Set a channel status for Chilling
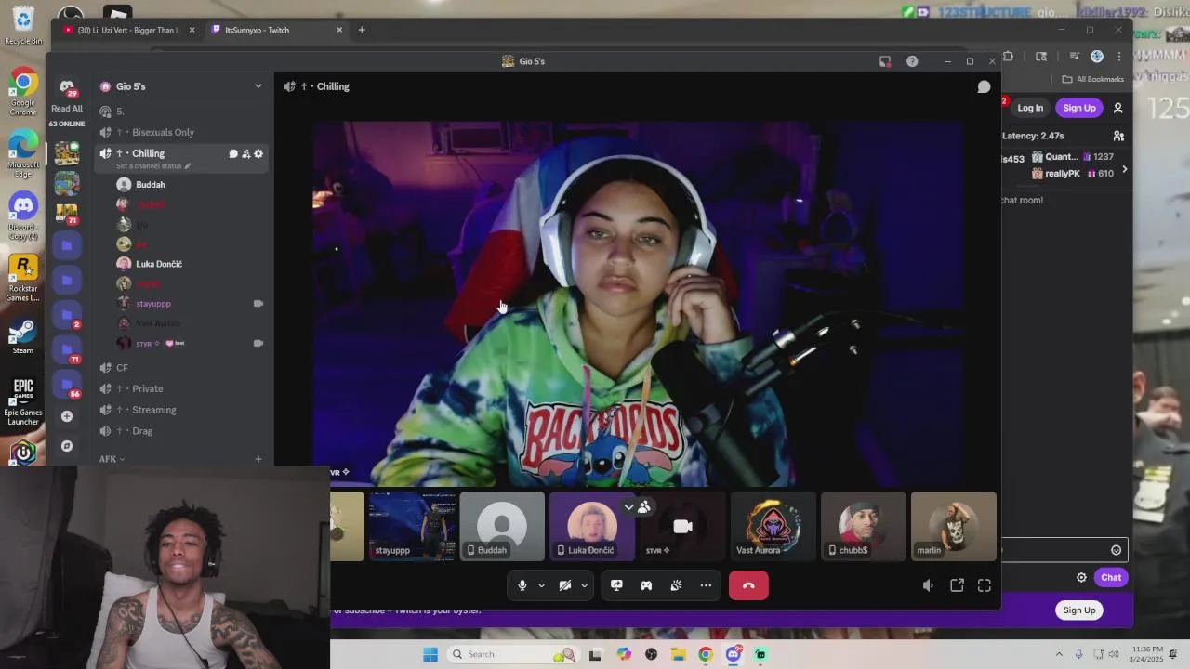The height and width of the screenshot is (669, 1190). pyautogui.click(x=153, y=166)
